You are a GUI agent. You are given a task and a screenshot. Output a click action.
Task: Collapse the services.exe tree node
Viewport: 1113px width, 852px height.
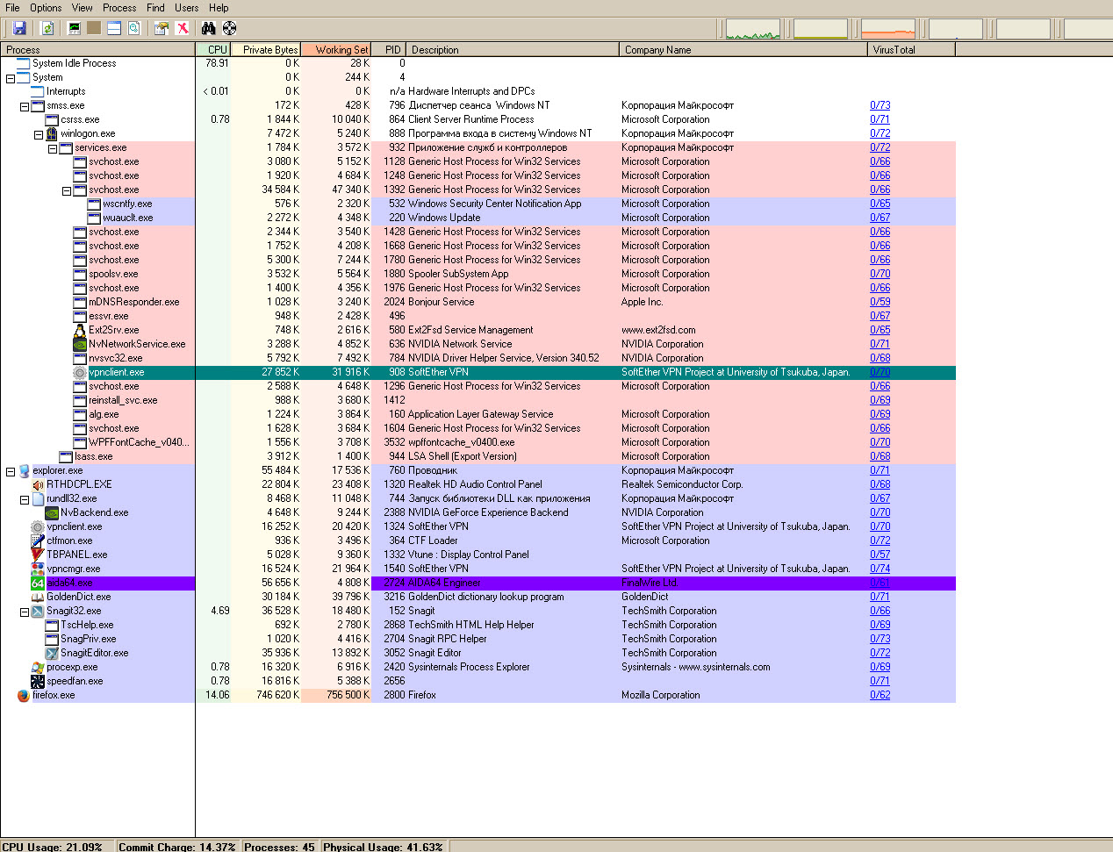(53, 148)
